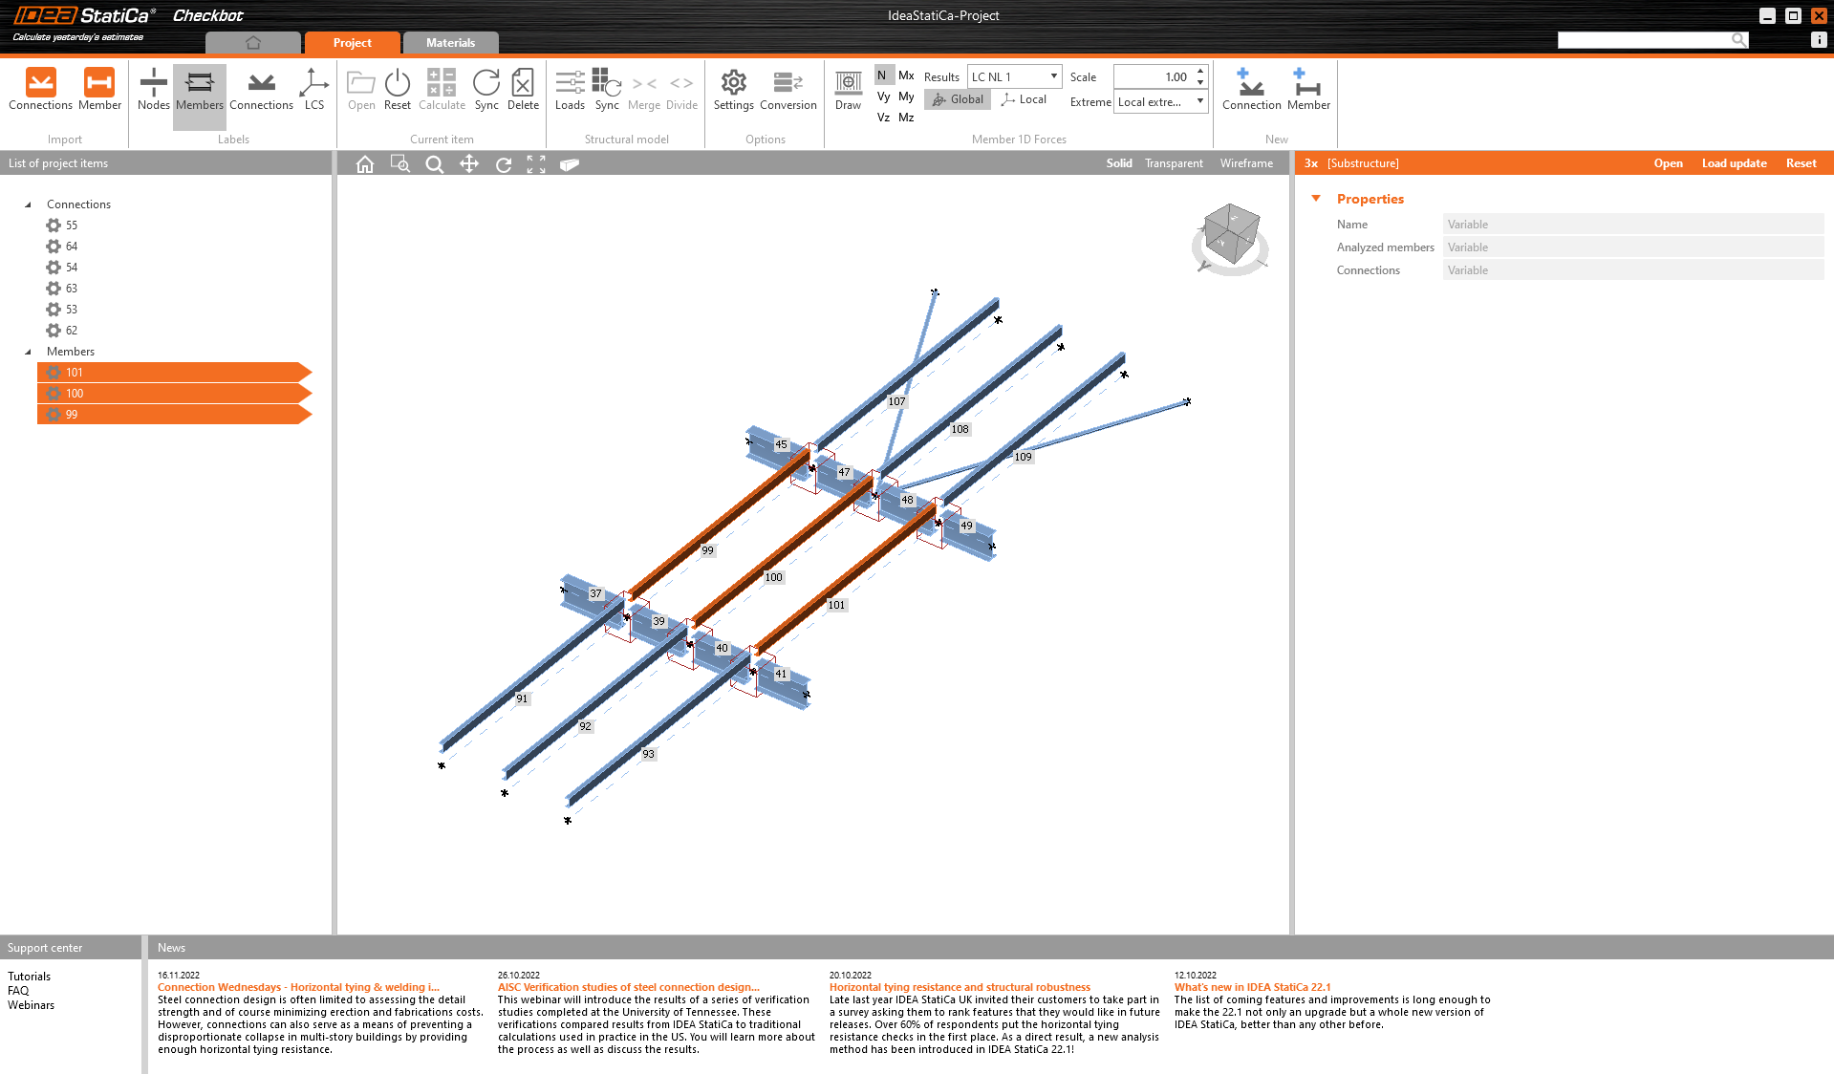Toggle the Vz force component
Screen dimensions: 1834x1074
pyautogui.click(x=884, y=118)
